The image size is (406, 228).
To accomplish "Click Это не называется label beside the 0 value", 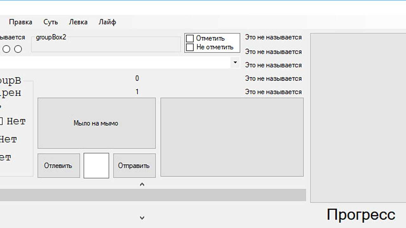I will click(x=273, y=79).
